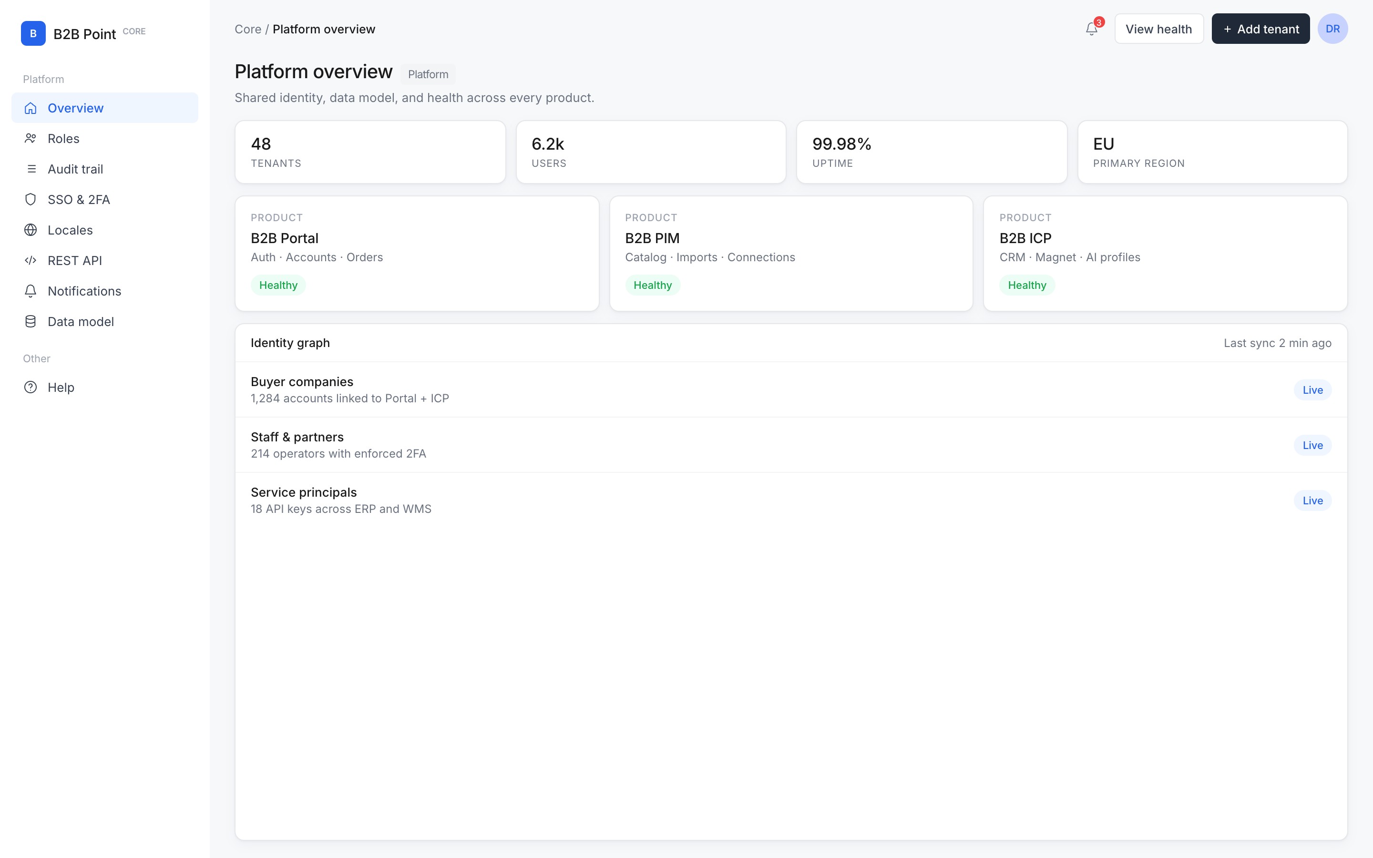
Task: Select Locales in the sidebar
Action: [x=105, y=230]
